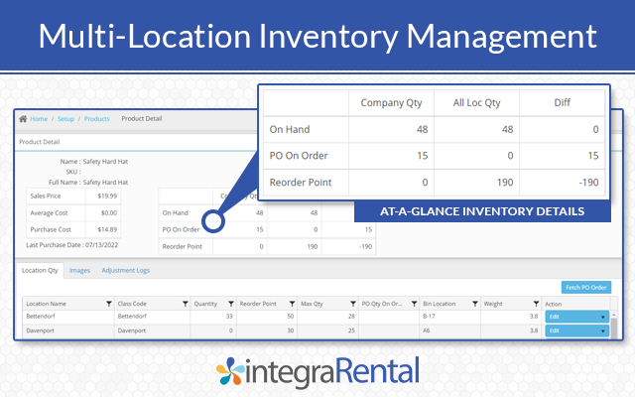
Task: Select Sales Price value $19.99
Action: (107, 197)
